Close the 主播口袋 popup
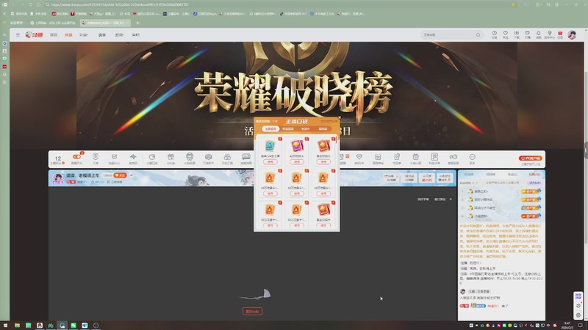 coord(340,117)
